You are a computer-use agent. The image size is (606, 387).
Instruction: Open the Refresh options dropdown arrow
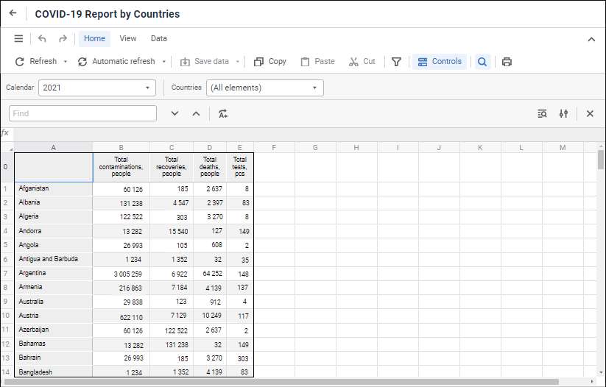(x=66, y=62)
